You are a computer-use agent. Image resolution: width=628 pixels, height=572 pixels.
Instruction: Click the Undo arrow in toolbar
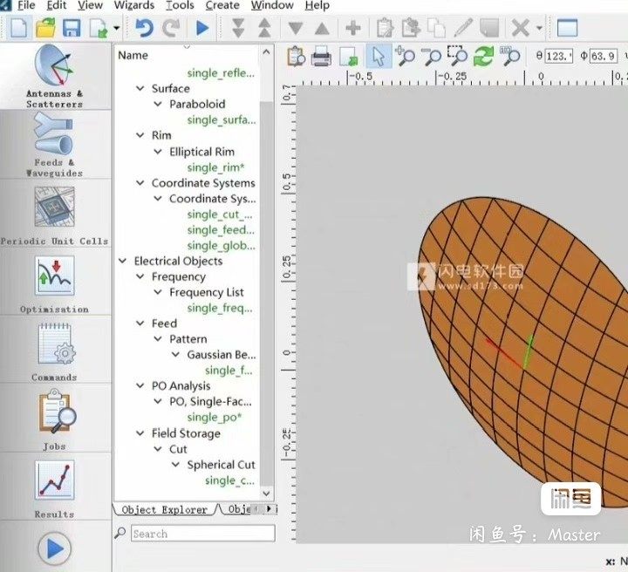tap(145, 29)
